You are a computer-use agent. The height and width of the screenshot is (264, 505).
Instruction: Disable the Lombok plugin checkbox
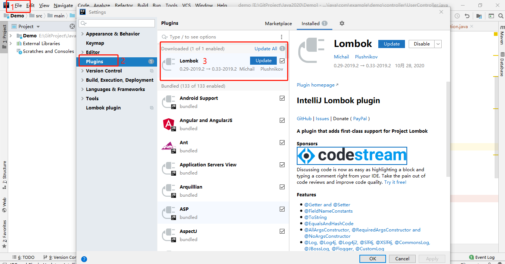coord(282,61)
